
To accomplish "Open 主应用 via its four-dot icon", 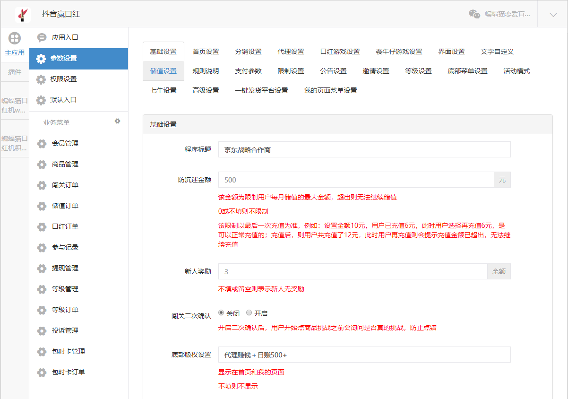I will [15, 38].
